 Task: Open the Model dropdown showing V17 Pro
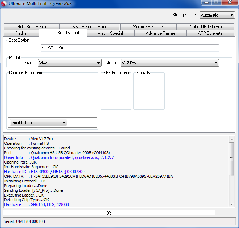click(x=169, y=63)
